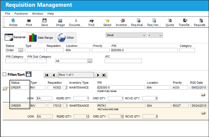Switch to the Other tab
Image resolution: width=209 pixels, height=137 pixels.
[66, 38]
